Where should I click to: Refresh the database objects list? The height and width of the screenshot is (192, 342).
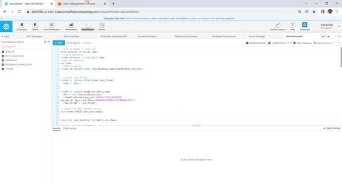point(45,42)
